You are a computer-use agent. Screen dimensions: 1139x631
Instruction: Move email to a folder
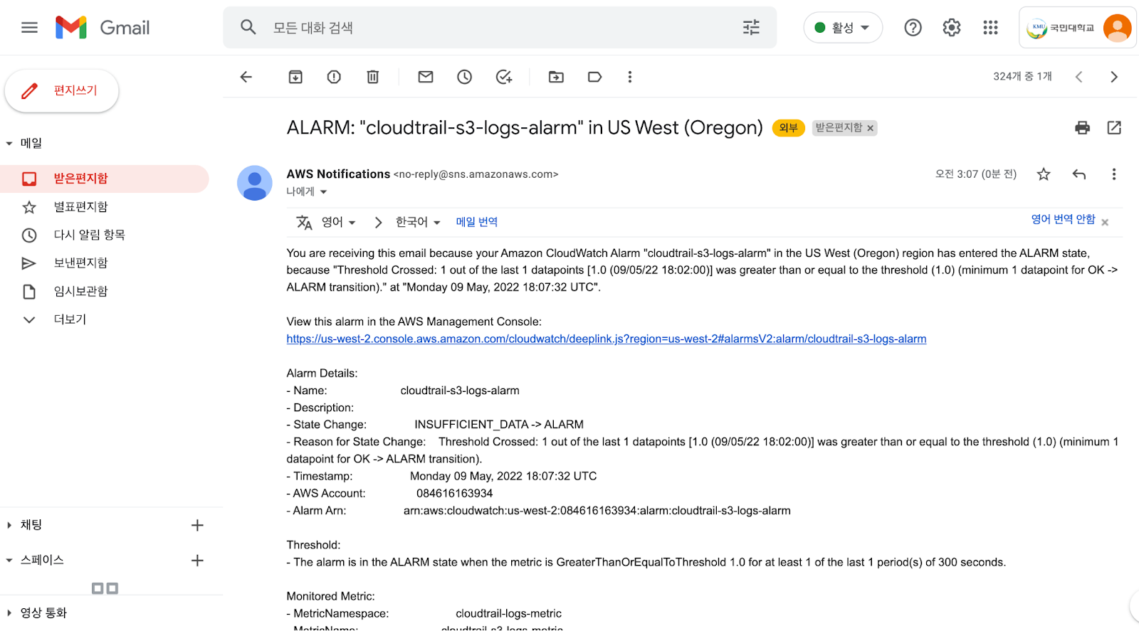[556, 77]
